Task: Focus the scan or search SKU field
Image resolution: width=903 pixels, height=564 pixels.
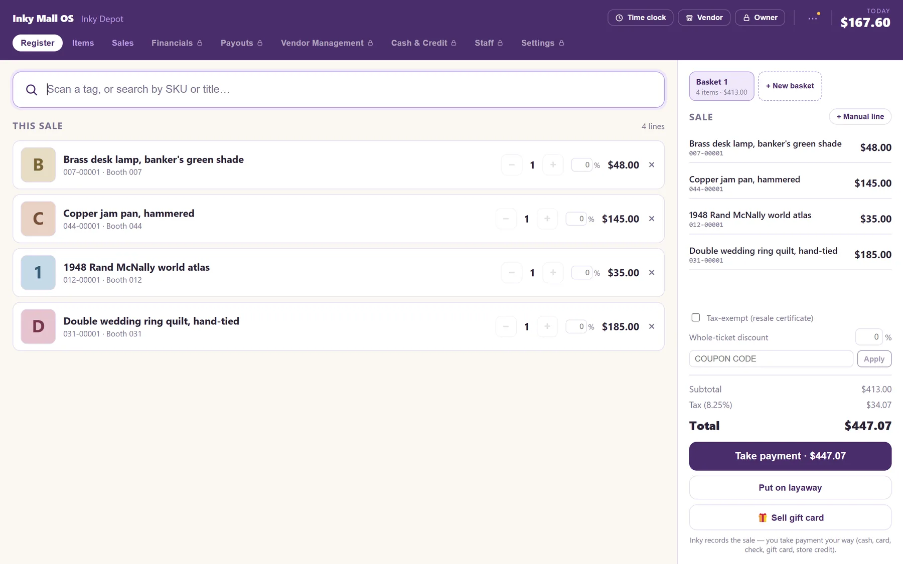Action: 339,90
